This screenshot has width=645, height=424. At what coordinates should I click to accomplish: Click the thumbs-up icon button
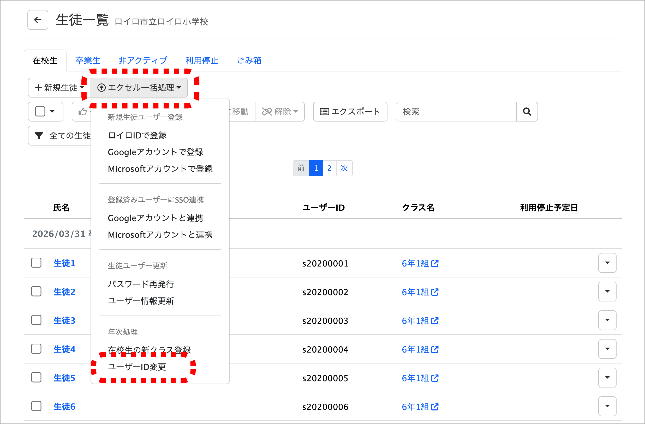tap(82, 112)
